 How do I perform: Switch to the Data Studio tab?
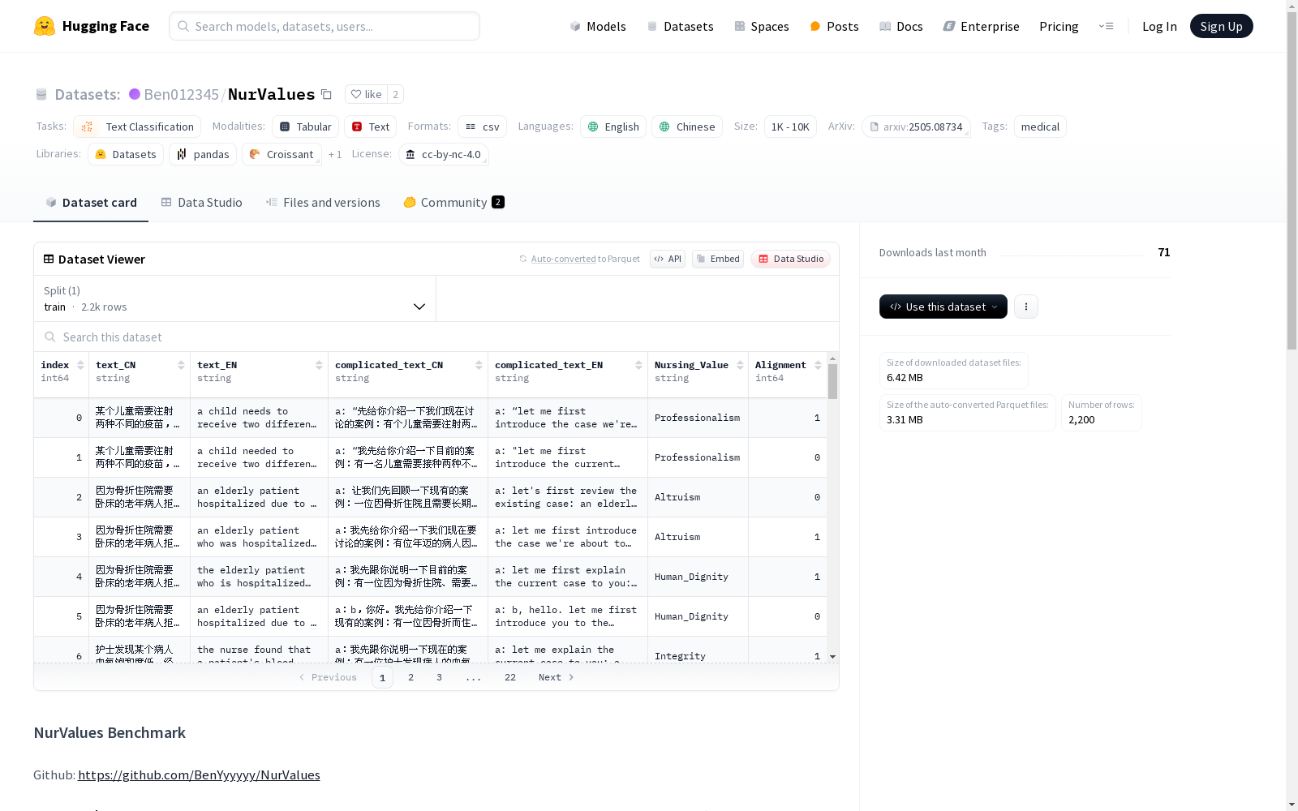point(201,203)
